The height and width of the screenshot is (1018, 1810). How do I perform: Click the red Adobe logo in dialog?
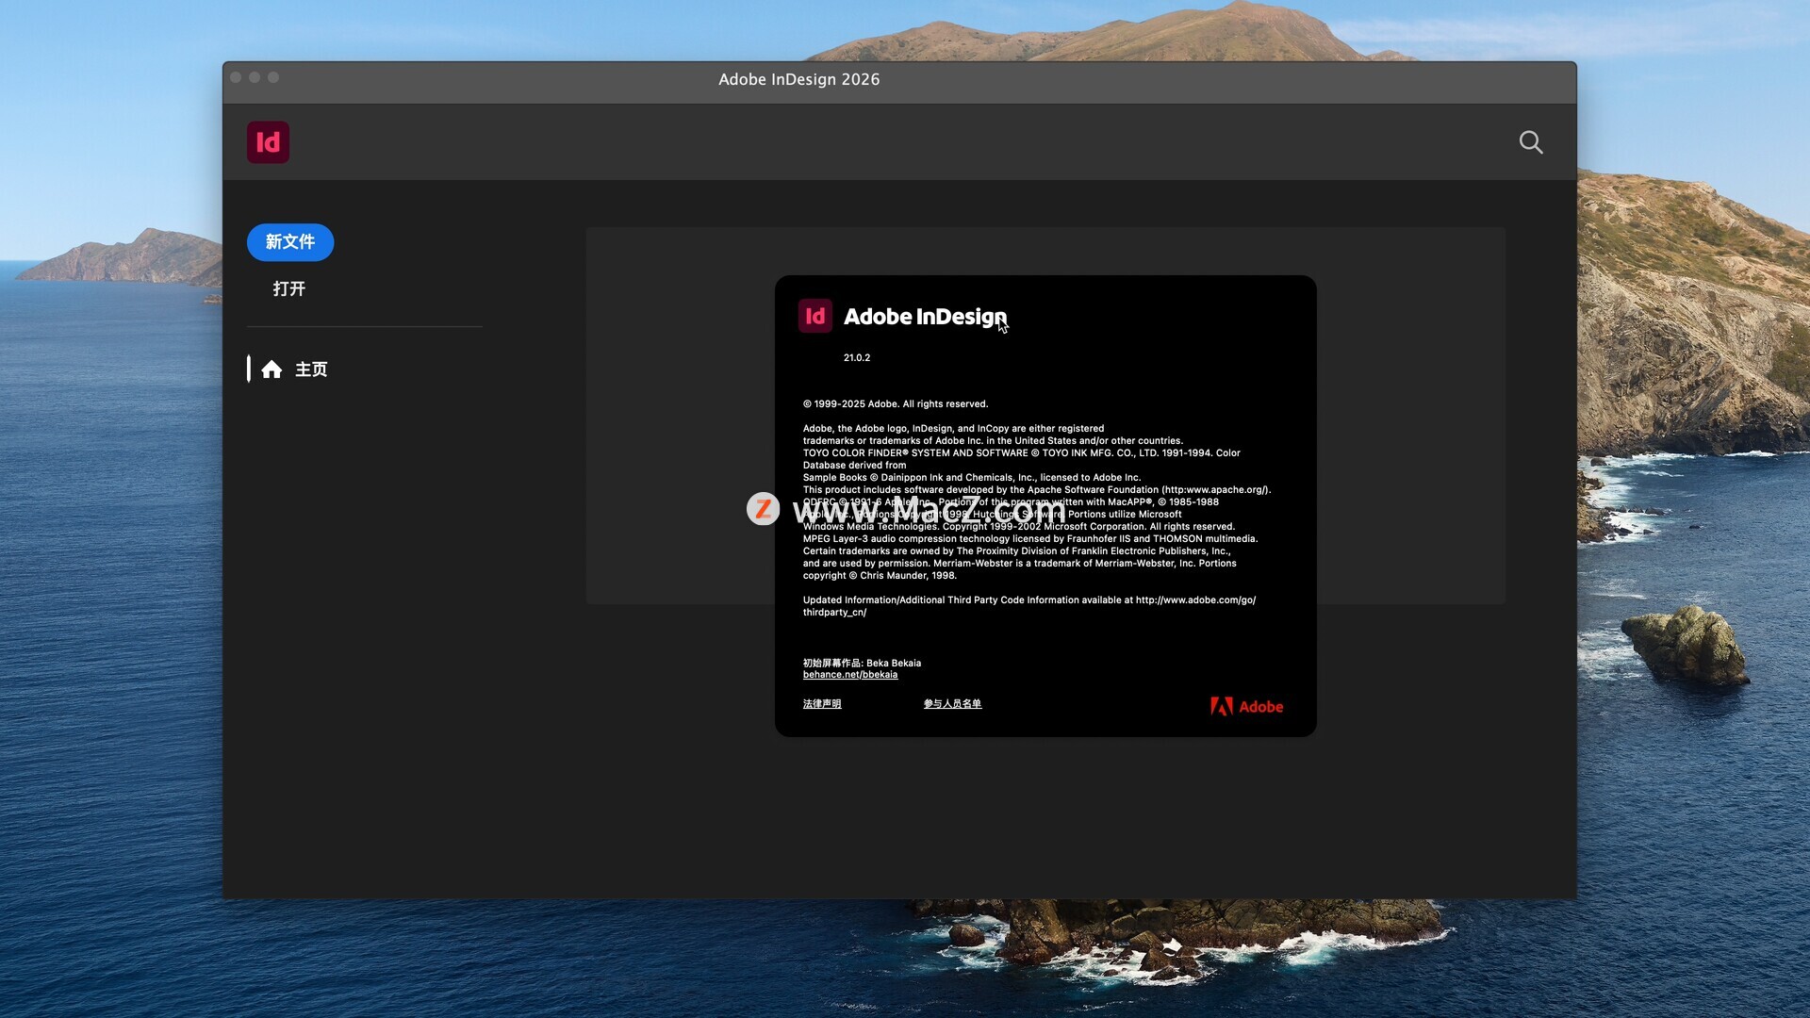point(1246,706)
